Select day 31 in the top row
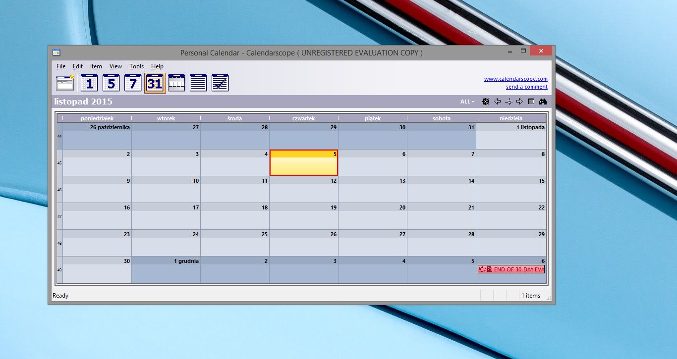 click(x=442, y=136)
